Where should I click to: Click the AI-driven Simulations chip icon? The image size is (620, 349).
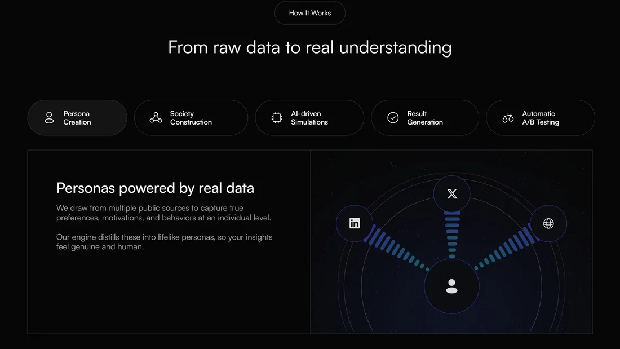tap(277, 118)
